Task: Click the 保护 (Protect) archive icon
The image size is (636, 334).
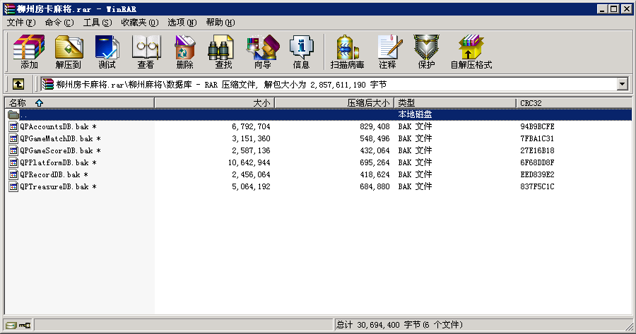Action: coord(426,52)
